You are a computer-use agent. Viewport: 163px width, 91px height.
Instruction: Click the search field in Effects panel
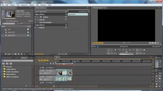point(18,61)
